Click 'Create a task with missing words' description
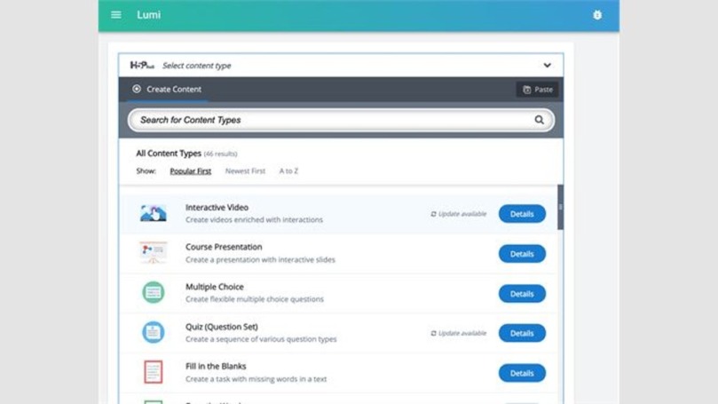718x404 pixels. coord(256,379)
